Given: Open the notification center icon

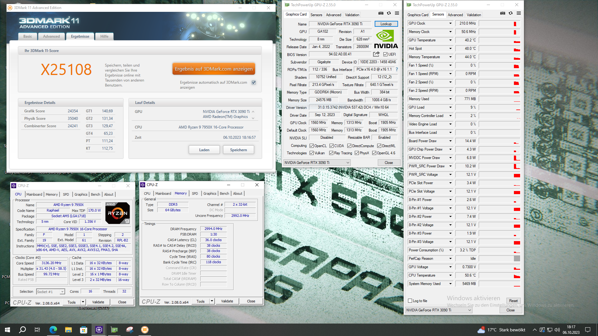Looking at the screenshot, I should [x=588, y=330].
